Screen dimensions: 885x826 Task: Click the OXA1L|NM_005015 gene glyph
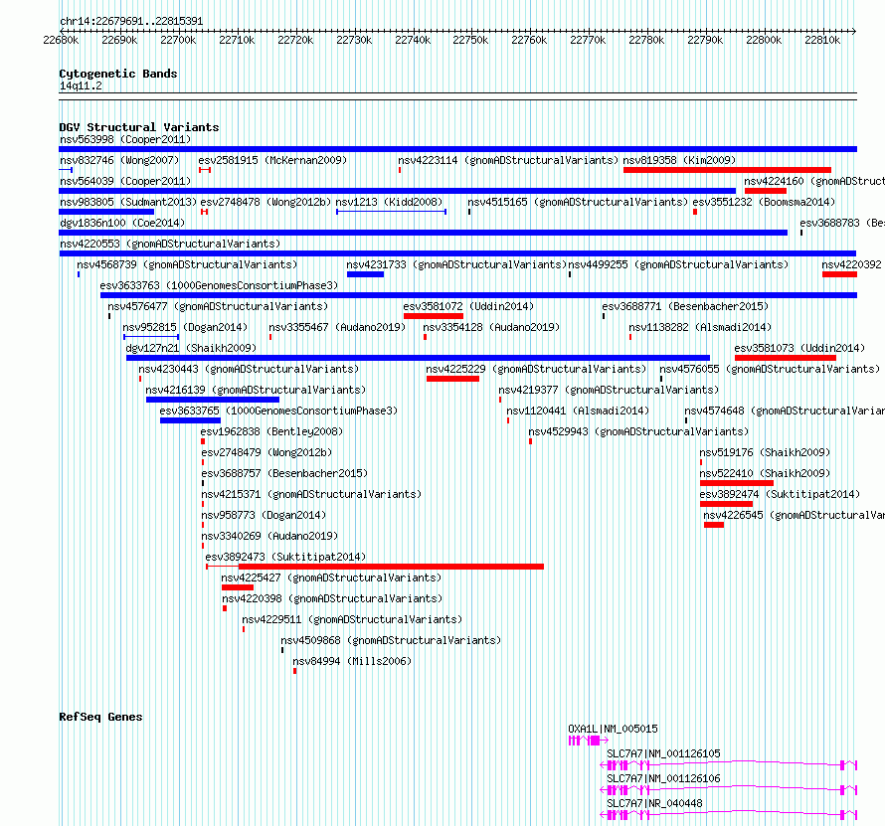[588, 741]
